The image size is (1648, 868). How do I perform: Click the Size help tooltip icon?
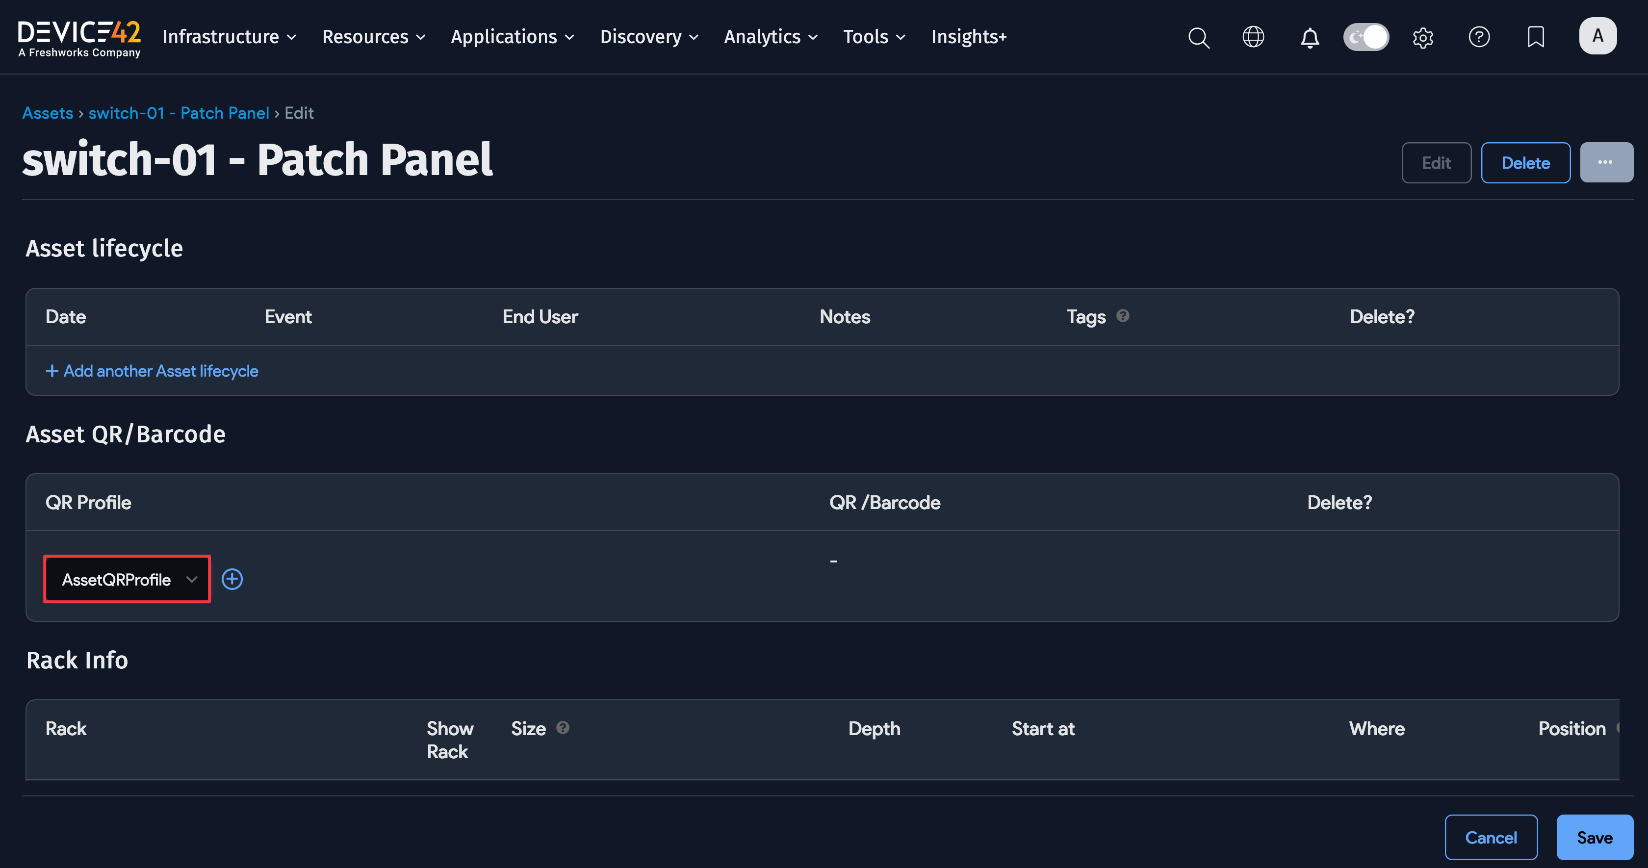click(563, 727)
